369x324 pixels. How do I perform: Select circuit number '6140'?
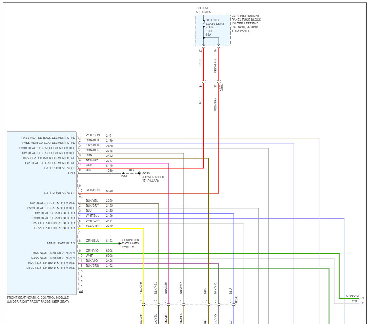point(109,166)
